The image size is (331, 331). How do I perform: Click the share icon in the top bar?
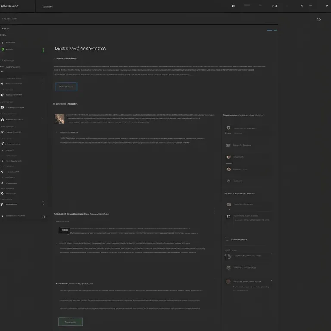(302, 6)
